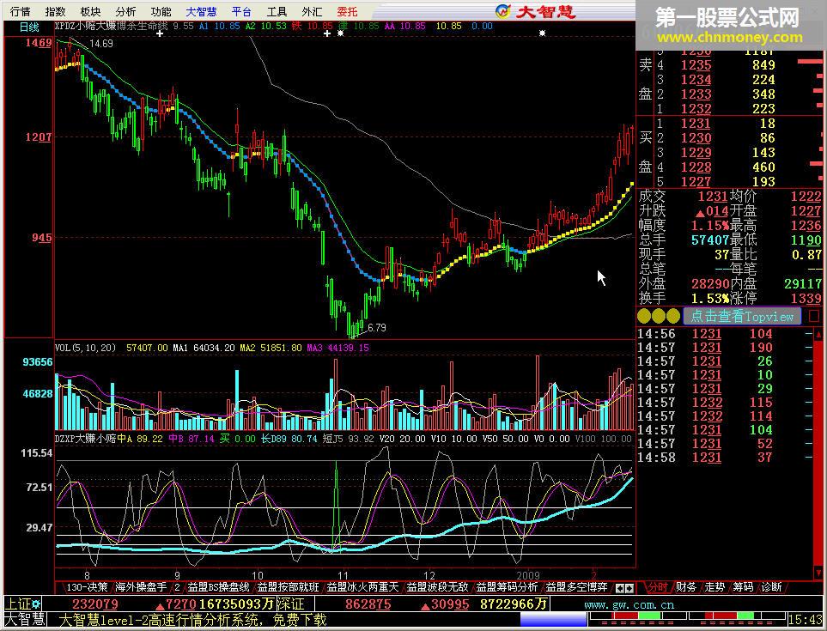Click the 深证 index value 862875
This screenshot has width=827, height=631.
point(368,604)
